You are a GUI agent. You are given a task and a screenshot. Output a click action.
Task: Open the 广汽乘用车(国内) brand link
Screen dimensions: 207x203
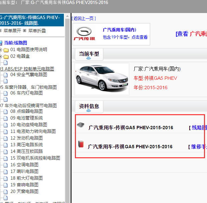(119, 30)
